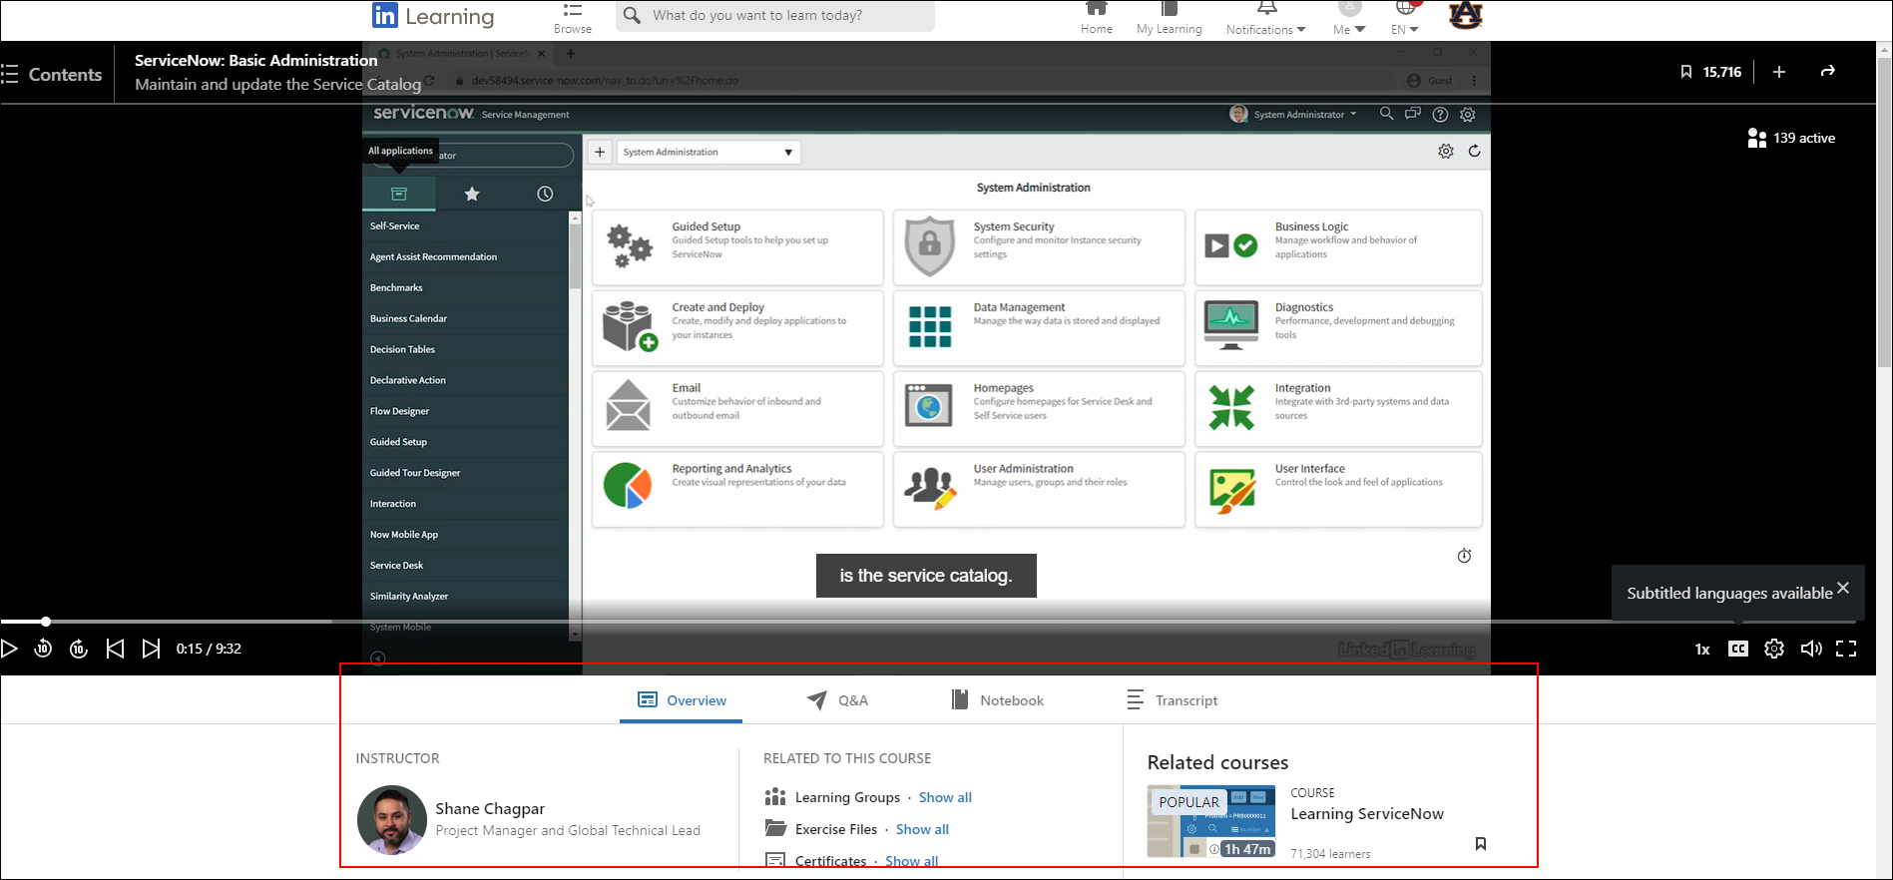
Task: Dismiss the 'Subtitled languages available' tooltip
Action: pyautogui.click(x=1843, y=588)
